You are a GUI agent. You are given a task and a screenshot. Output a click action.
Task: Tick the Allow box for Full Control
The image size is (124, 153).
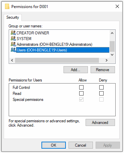tap(81, 87)
